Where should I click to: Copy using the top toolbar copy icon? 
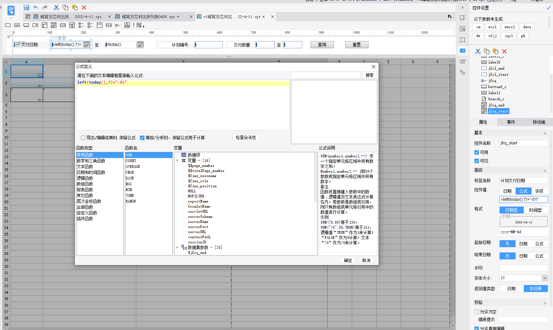click(66, 7)
